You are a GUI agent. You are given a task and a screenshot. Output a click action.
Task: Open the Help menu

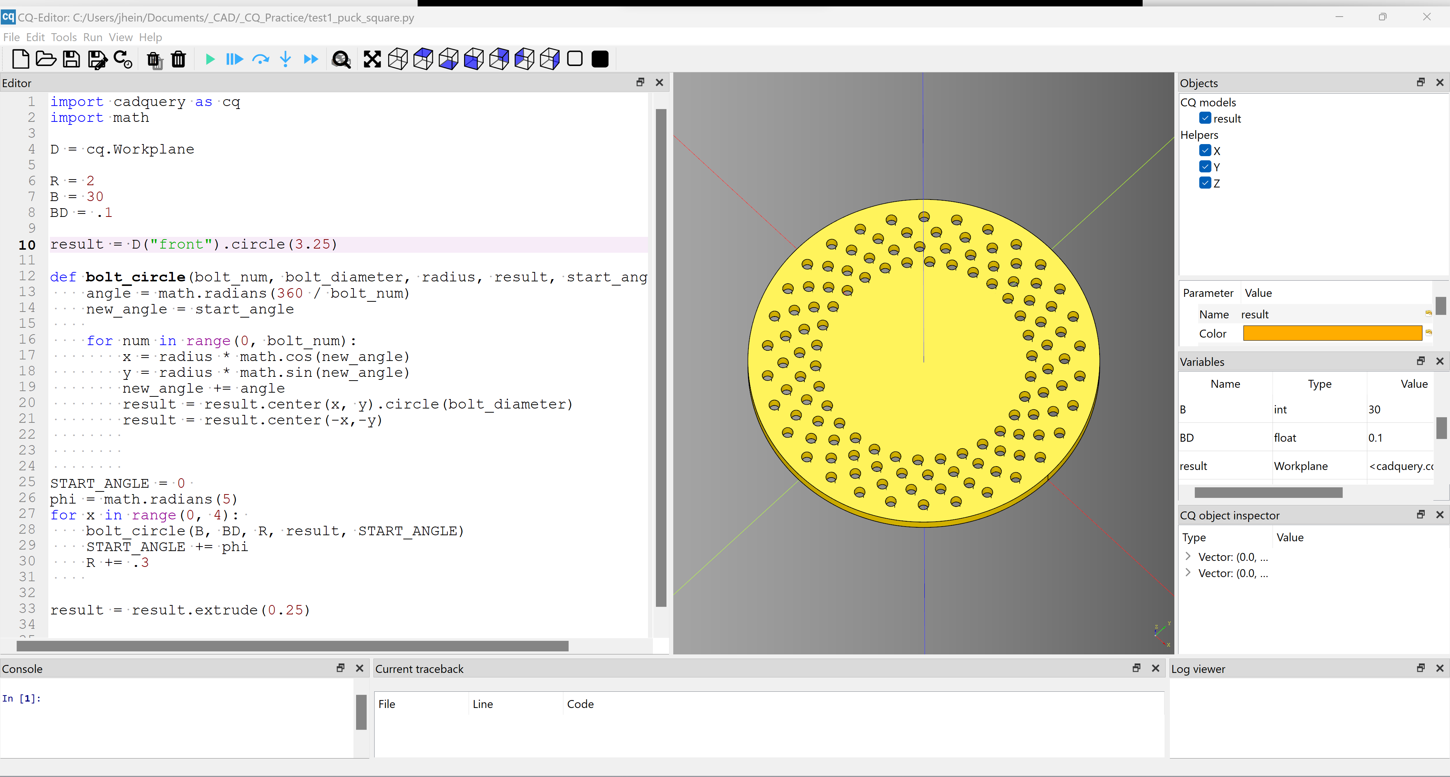[150, 37]
